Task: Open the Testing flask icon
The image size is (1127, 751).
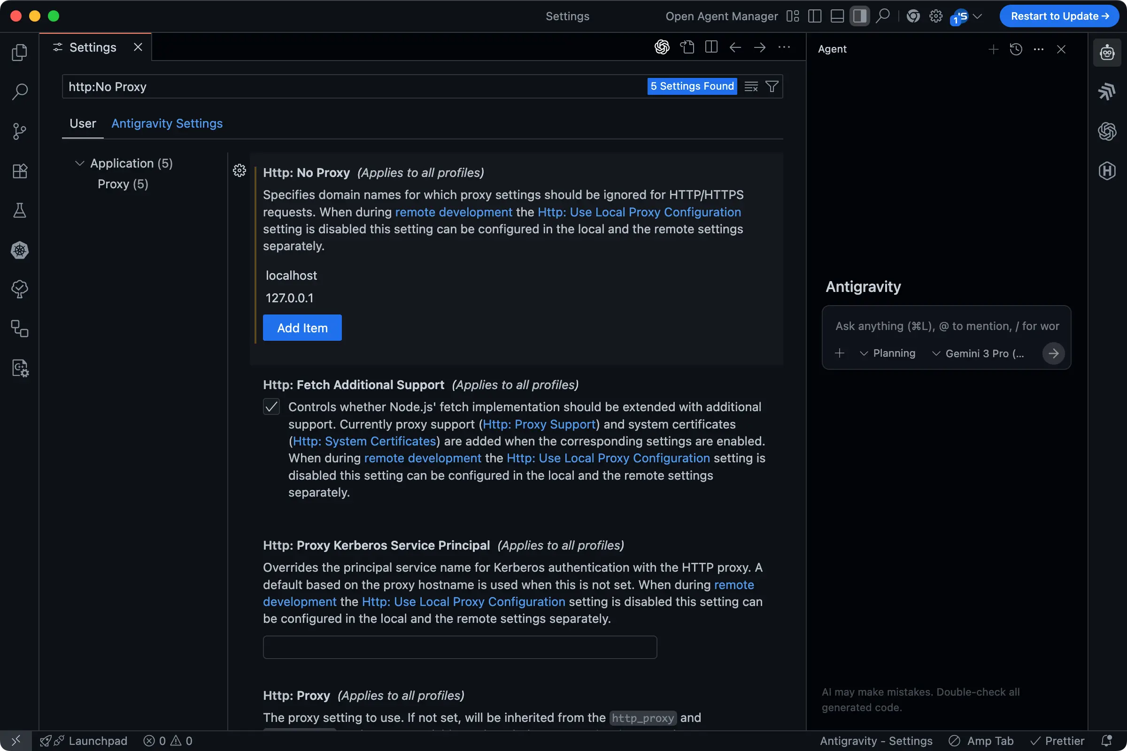Action: (19, 210)
